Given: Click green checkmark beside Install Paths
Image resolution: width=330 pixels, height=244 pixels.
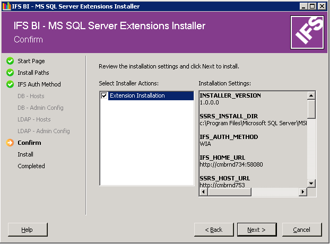Looking at the screenshot, I should 10,73.
